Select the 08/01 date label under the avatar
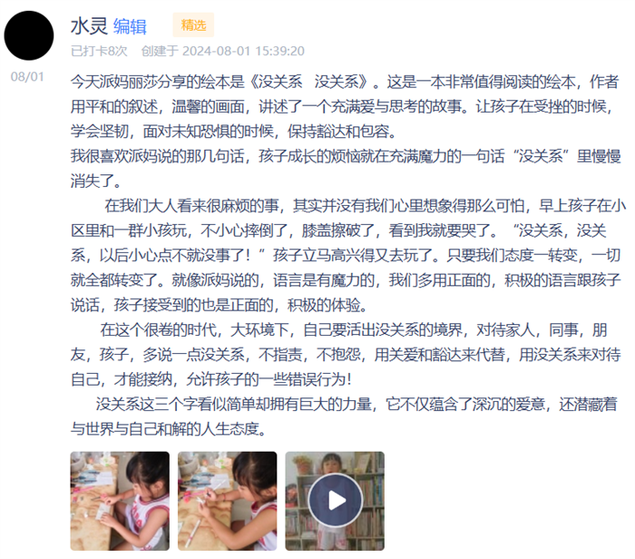The height and width of the screenshot is (559, 635). [27, 76]
